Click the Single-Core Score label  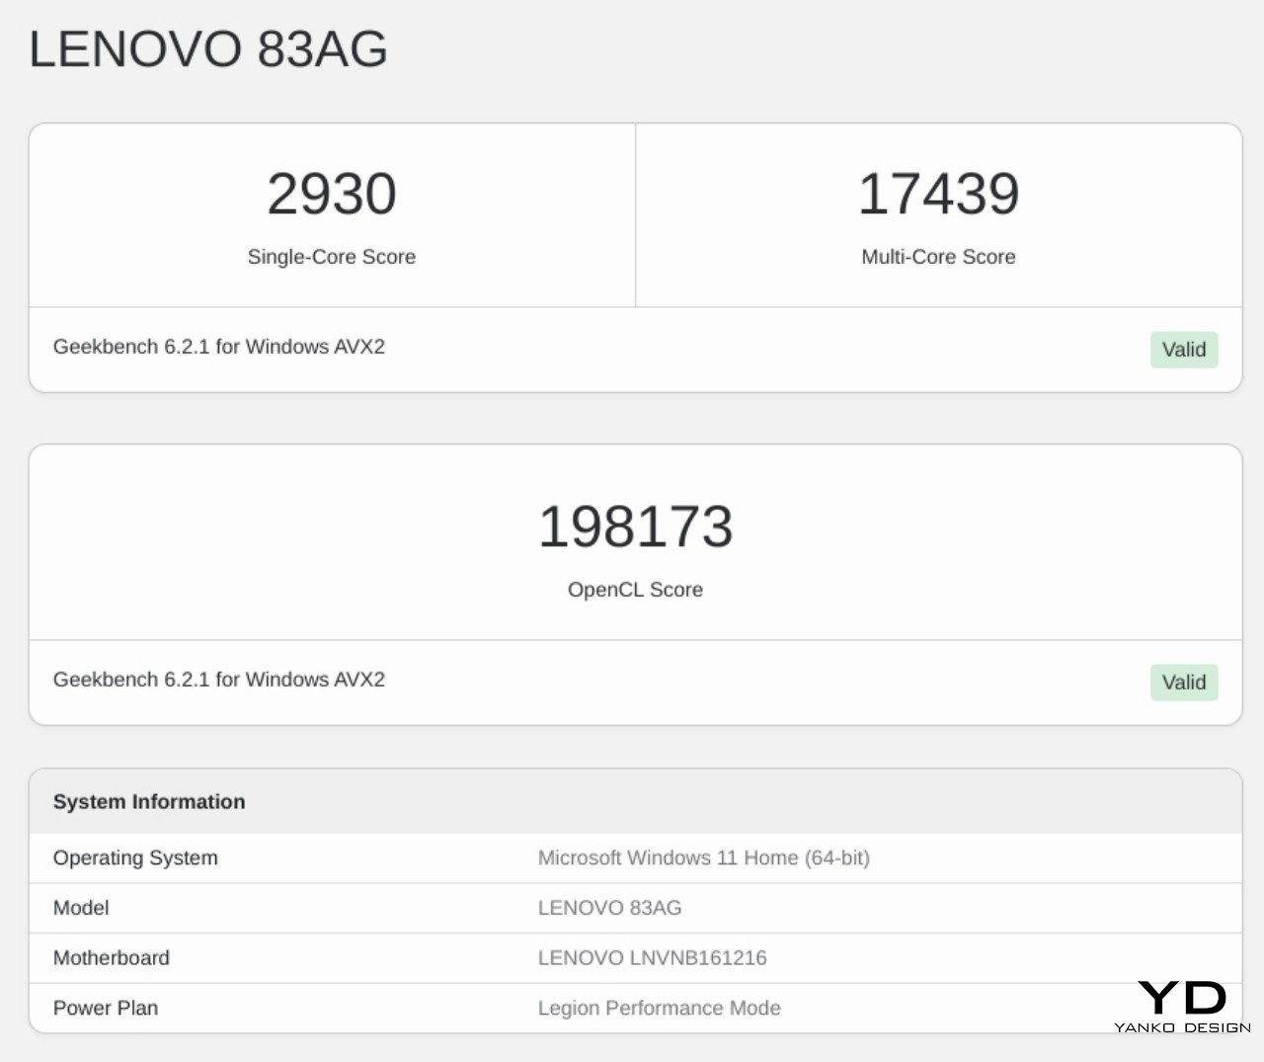(332, 257)
